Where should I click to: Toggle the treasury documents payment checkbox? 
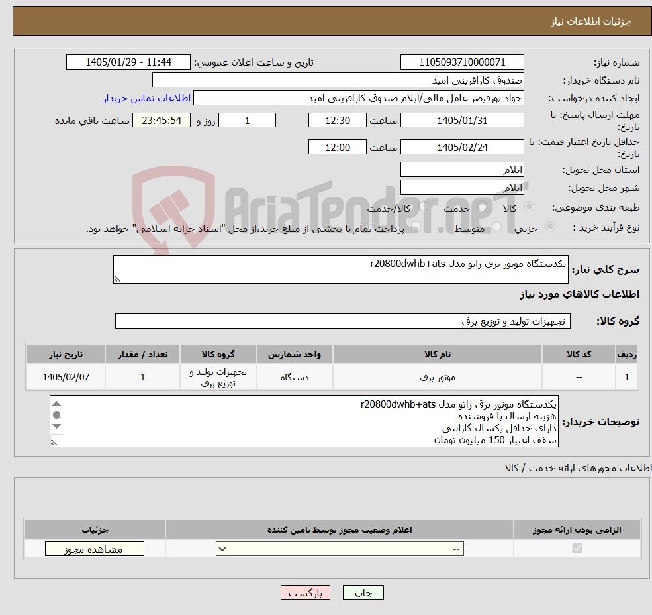point(415,226)
